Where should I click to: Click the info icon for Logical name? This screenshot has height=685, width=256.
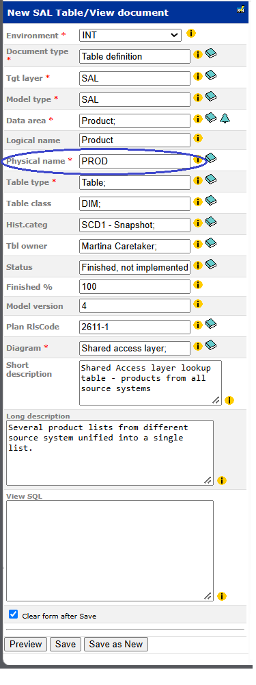coord(198,138)
